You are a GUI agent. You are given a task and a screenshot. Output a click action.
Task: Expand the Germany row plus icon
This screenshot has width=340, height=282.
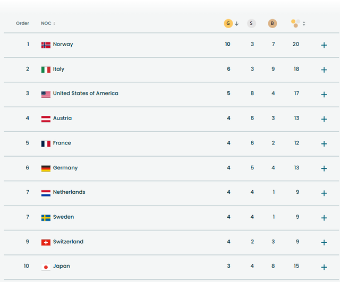(x=324, y=168)
